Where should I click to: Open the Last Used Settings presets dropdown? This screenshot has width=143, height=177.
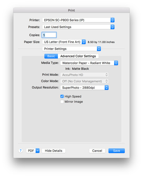(78, 27)
